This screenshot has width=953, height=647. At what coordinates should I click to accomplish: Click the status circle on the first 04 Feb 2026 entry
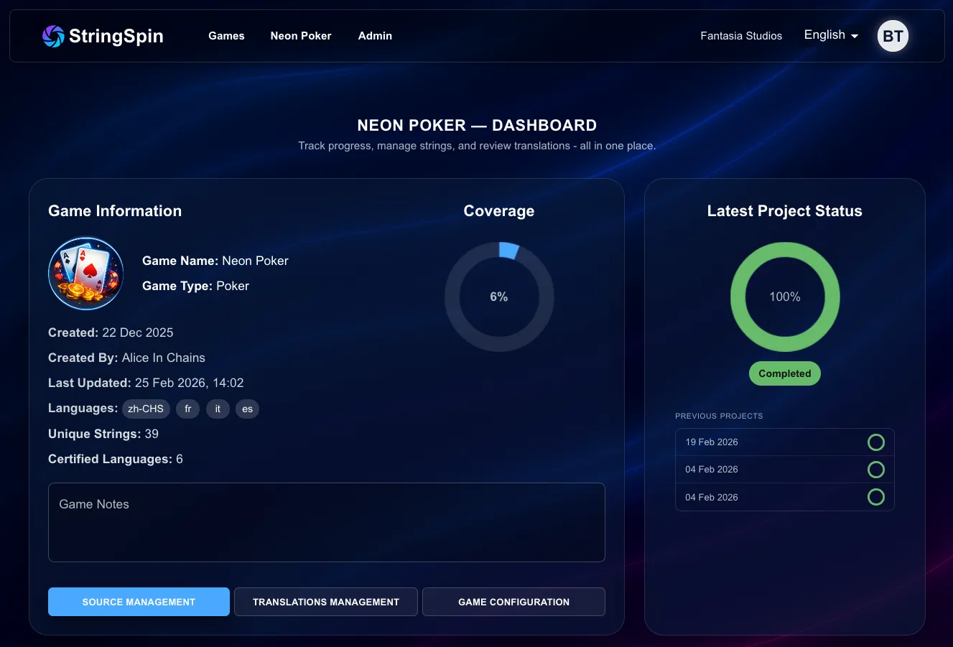pyautogui.click(x=875, y=470)
